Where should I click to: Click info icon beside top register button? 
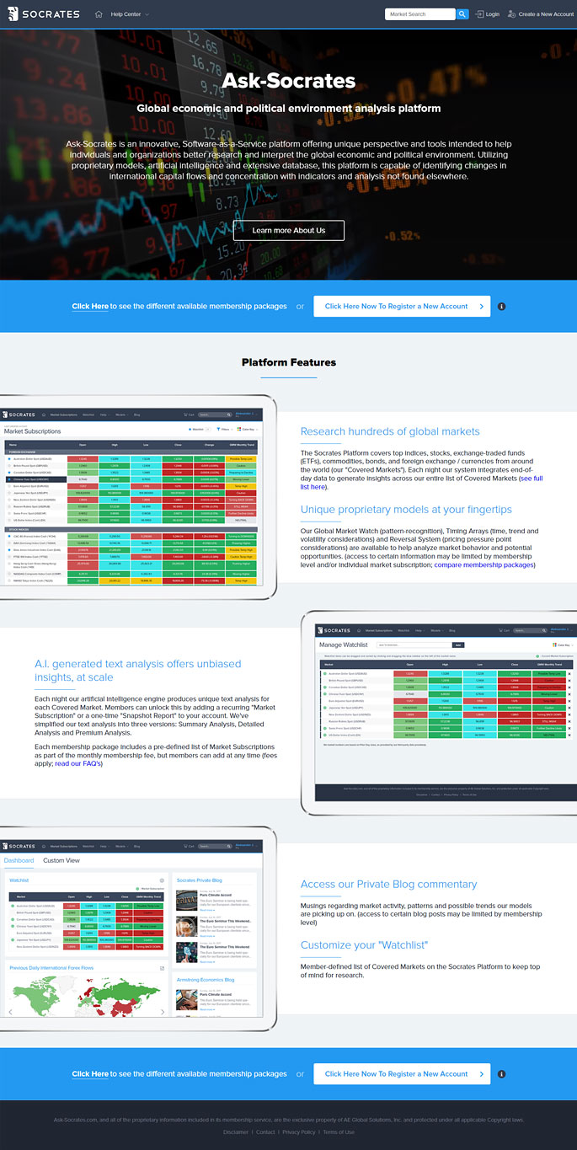(501, 307)
